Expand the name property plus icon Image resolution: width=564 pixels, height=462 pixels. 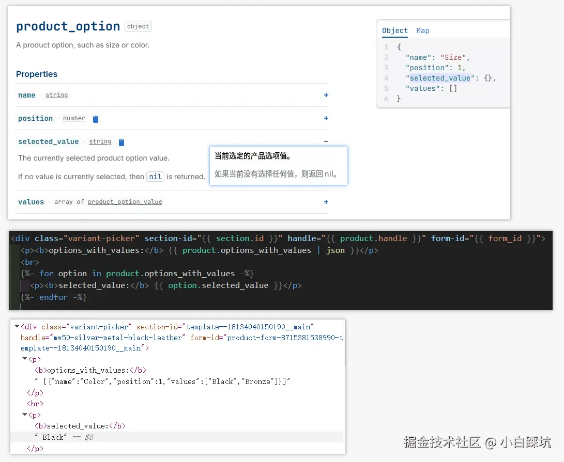point(326,95)
